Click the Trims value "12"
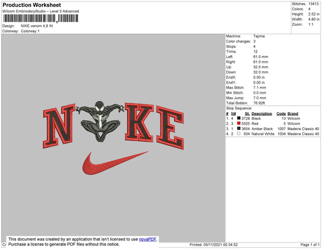The height and width of the screenshot is (249, 322). [255, 52]
